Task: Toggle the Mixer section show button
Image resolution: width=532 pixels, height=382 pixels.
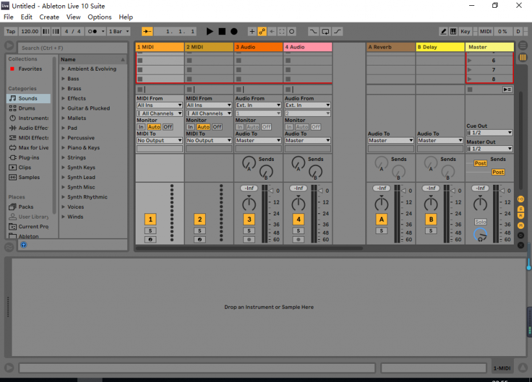Action: (x=520, y=225)
